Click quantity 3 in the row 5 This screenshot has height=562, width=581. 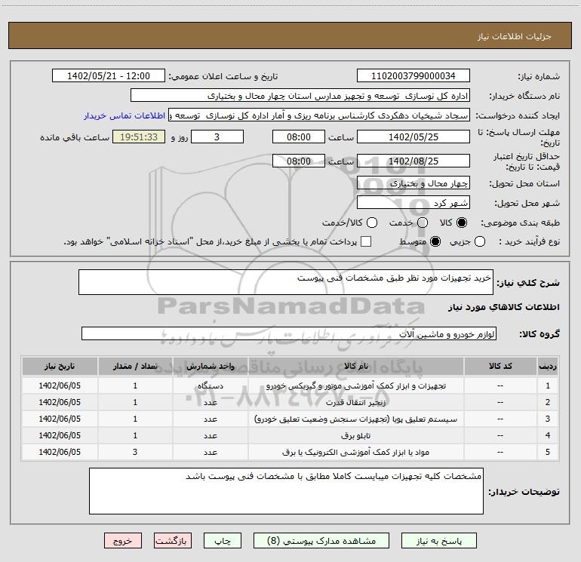coord(135,453)
